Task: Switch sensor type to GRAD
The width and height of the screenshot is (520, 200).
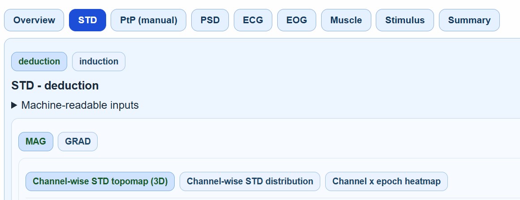Action: click(x=77, y=141)
